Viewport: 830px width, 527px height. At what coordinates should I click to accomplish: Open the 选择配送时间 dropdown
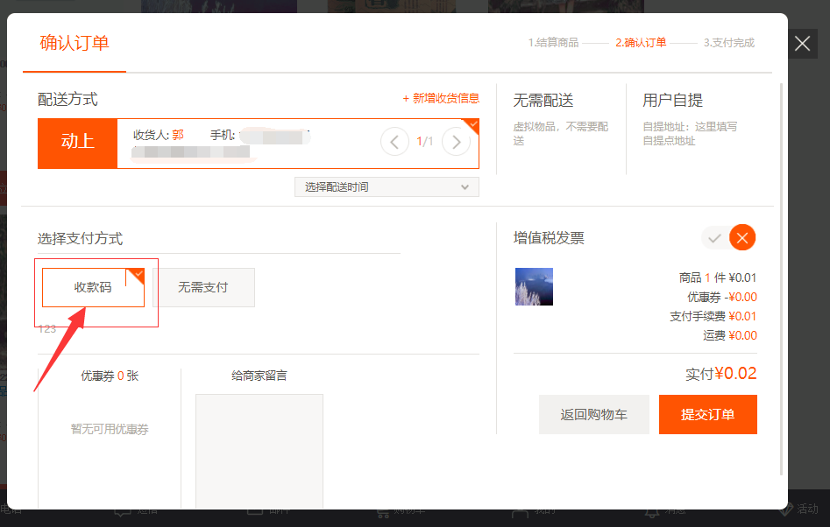pos(387,186)
